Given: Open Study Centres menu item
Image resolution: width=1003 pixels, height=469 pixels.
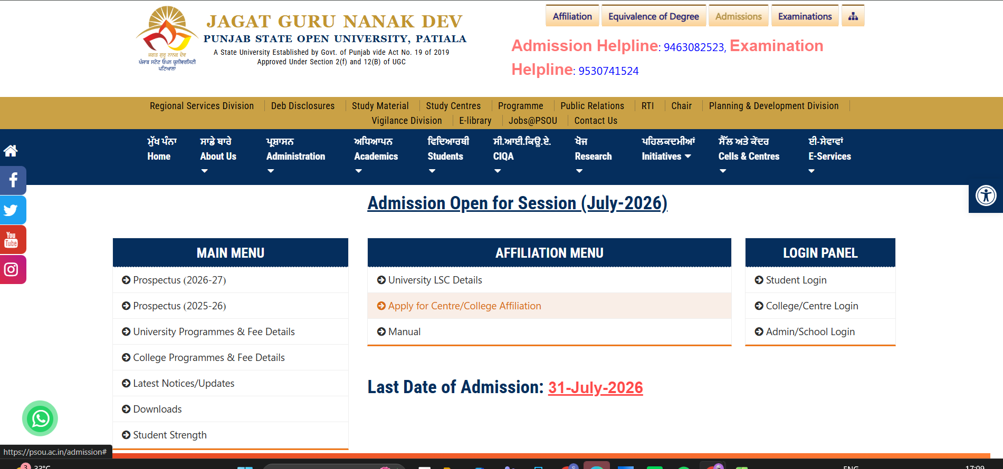Looking at the screenshot, I should 453,106.
